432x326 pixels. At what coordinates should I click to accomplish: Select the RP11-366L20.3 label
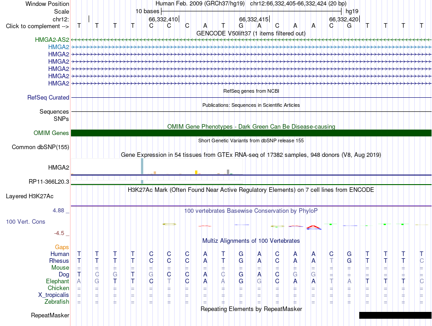point(49,182)
